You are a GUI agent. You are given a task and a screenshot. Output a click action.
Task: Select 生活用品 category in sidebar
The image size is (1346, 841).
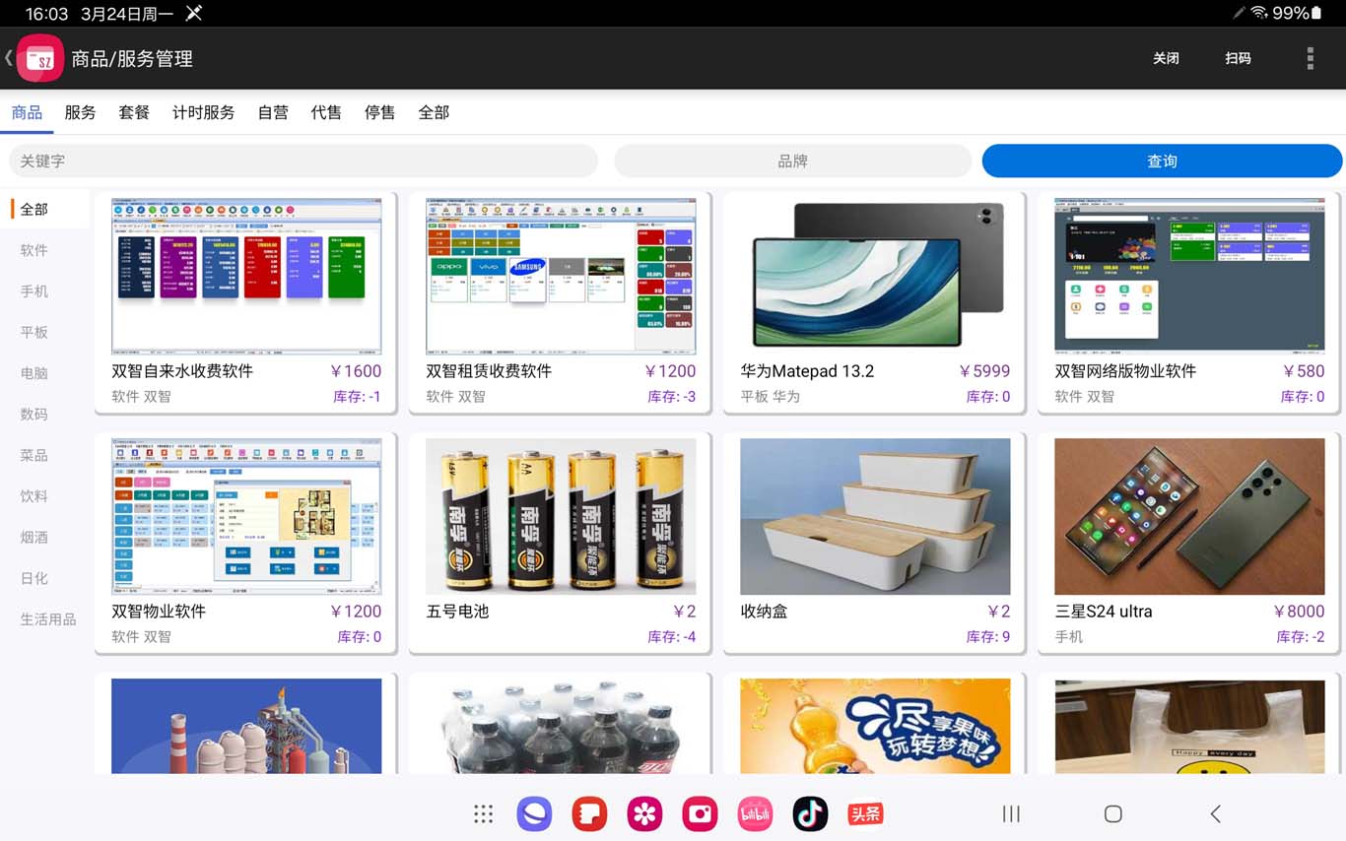[48, 619]
